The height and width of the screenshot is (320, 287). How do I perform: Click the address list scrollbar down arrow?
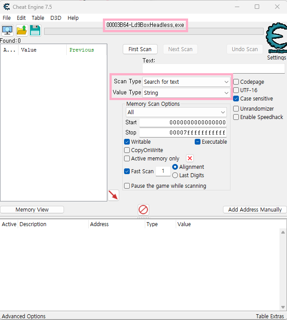(283, 307)
